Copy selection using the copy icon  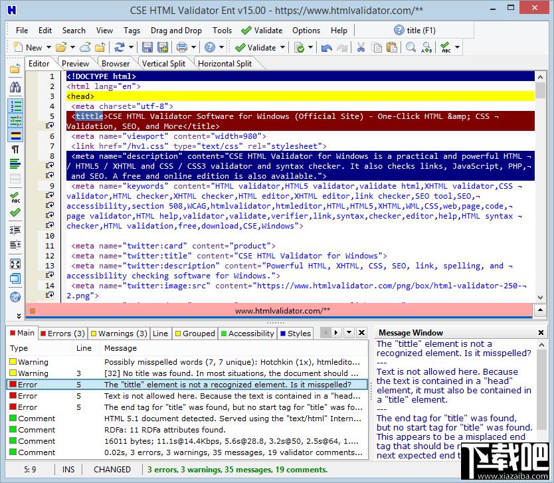pyautogui.click(x=377, y=47)
